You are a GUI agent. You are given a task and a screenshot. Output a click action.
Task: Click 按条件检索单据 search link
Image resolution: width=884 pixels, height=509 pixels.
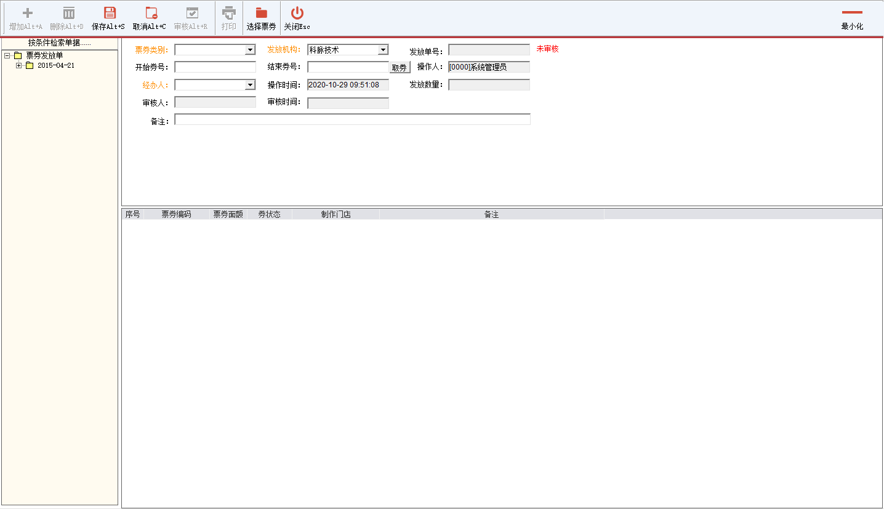(x=60, y=43)
